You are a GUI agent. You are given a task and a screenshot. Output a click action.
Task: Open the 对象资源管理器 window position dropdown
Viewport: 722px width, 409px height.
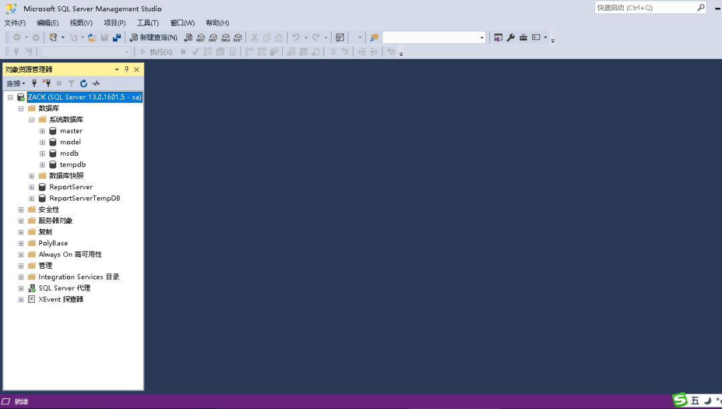pos(116,70)
